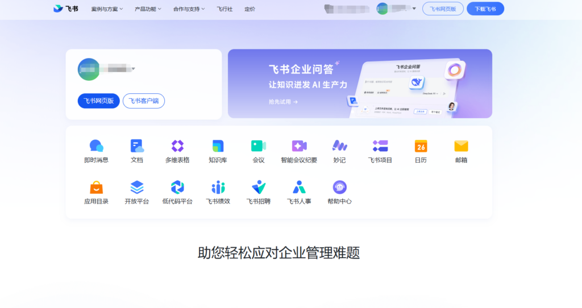This screenshot has height=308, width=582.
Task: Open the 会议 video meeting icon
Action: pos(259,146)
